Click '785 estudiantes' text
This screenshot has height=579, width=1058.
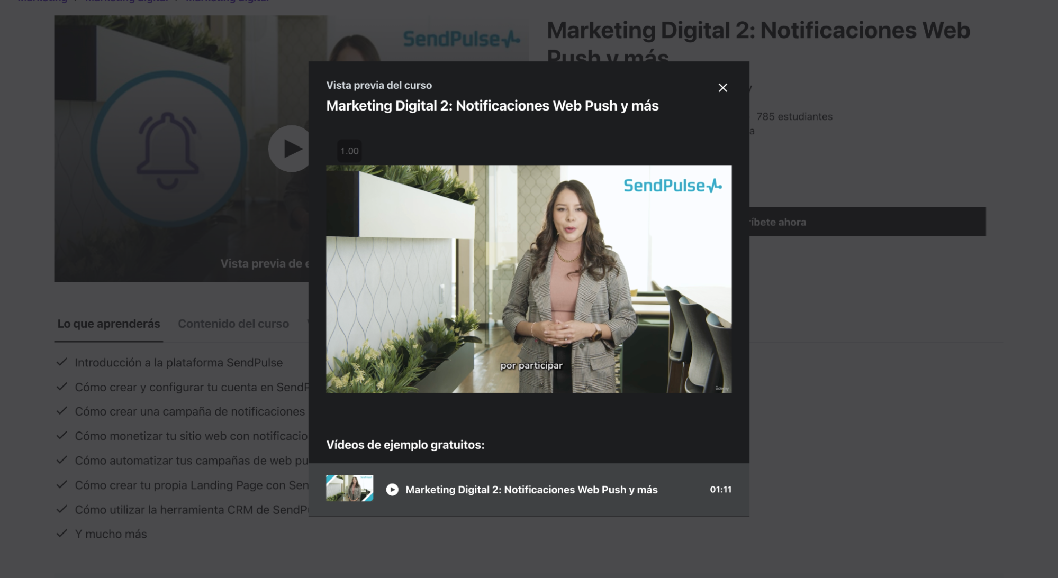click(x=794, y=116)
